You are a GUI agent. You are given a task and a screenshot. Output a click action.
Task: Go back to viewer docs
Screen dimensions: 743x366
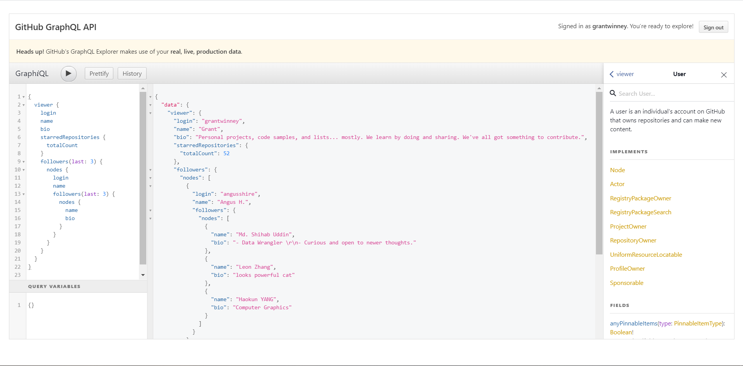coord(621,74)
